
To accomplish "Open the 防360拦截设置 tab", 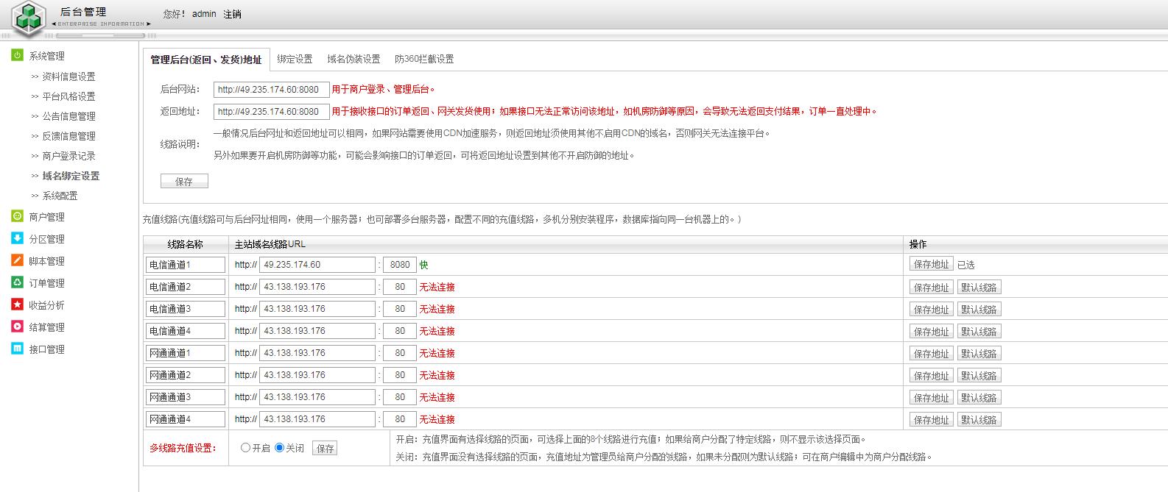I will (424, 59).
